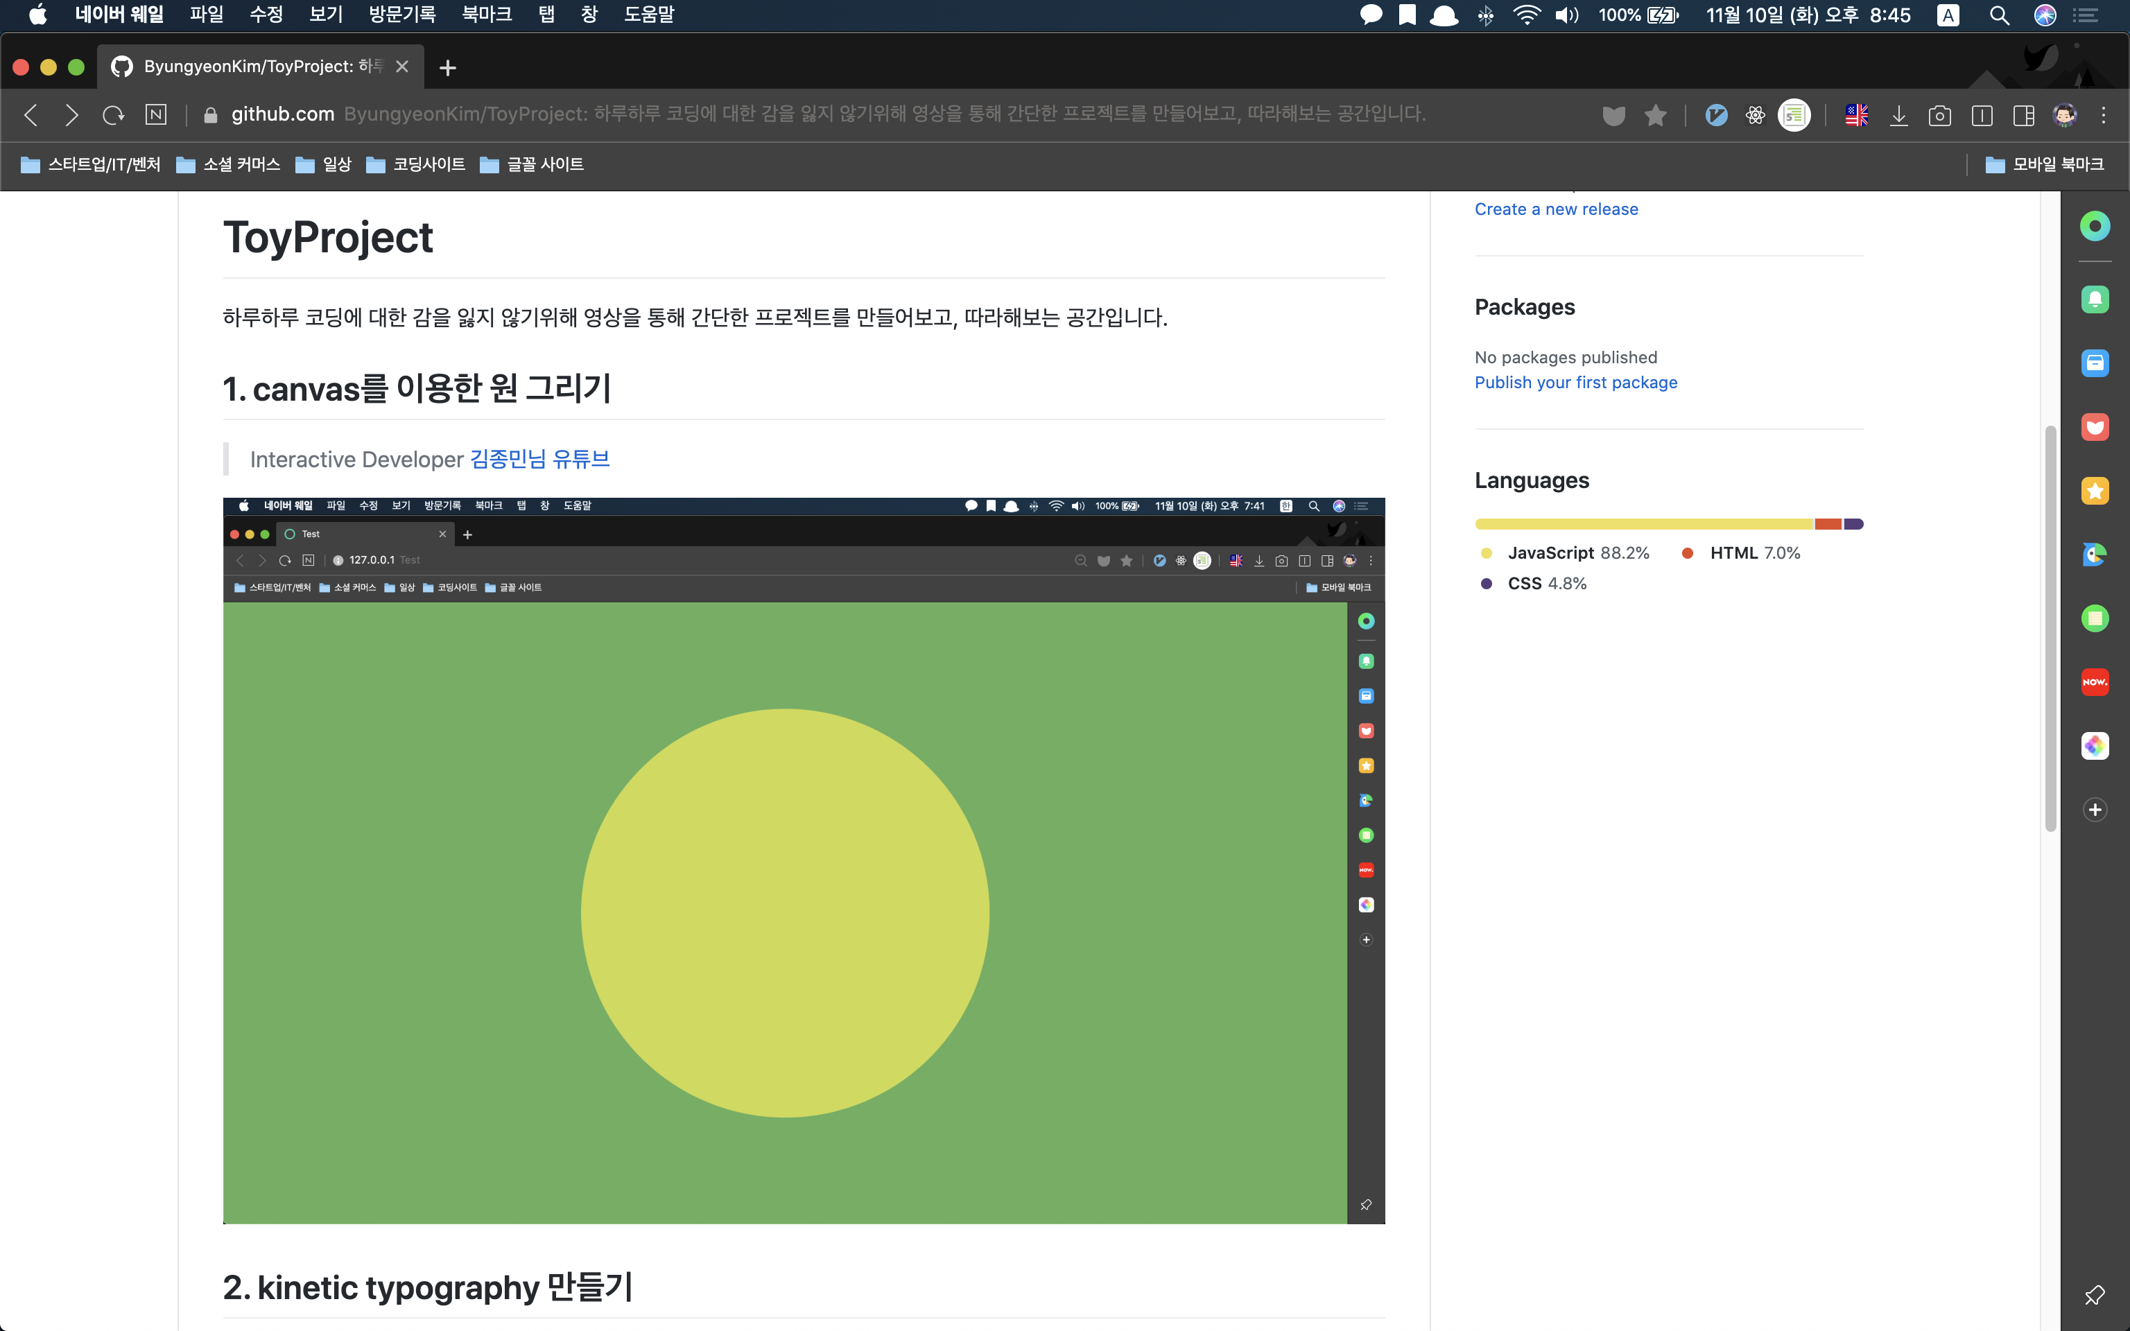Click the yellow JavaScript language bar segment
Image resolution: width=2130 pixels, height=1331 pixels.
[1643, 524]
